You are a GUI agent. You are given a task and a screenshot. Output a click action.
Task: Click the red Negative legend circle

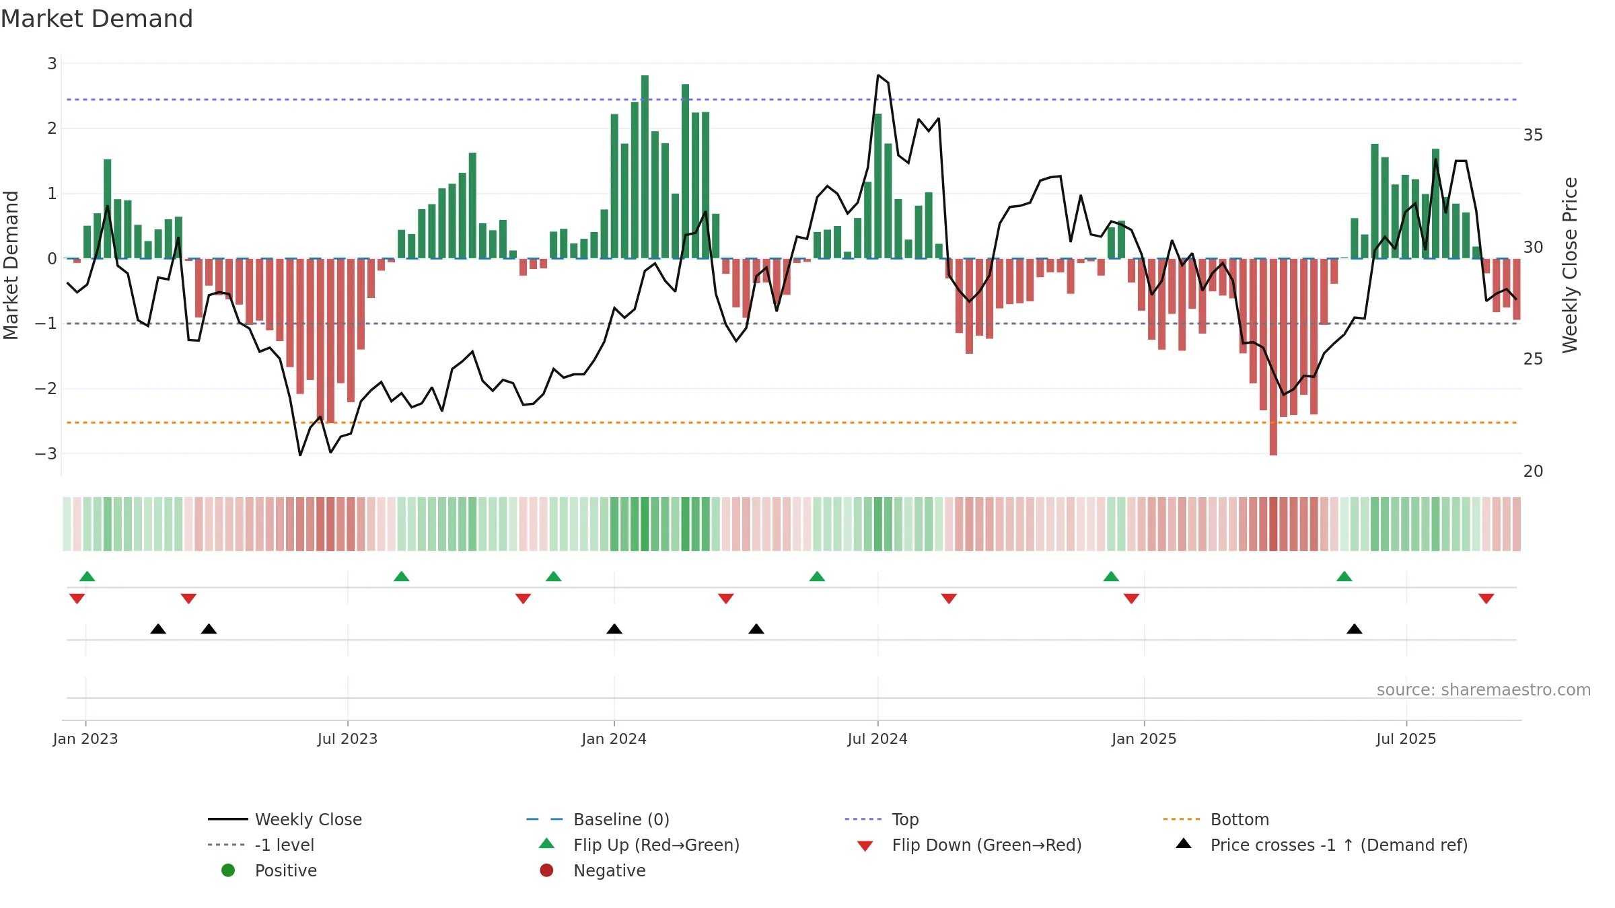click(x=546, y=870)
